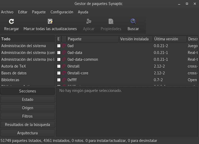Select the 0xffff package name
Image resolution: width=199 pixels, height=144 pixels.
(x=72, y=80)
